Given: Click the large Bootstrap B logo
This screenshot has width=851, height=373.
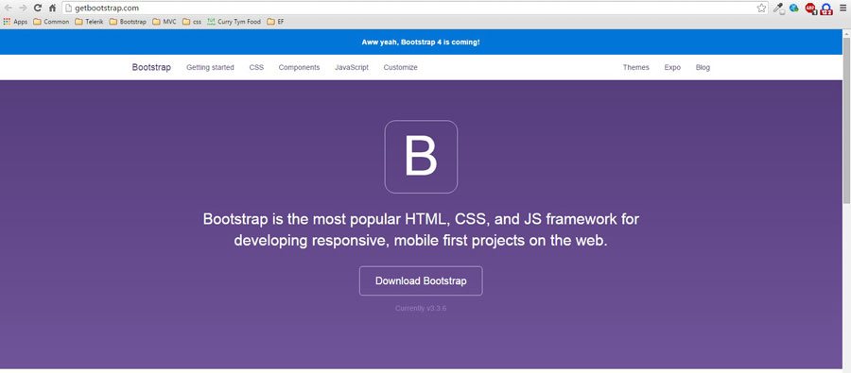Looking at the screenshot, I should pos(421,157).
